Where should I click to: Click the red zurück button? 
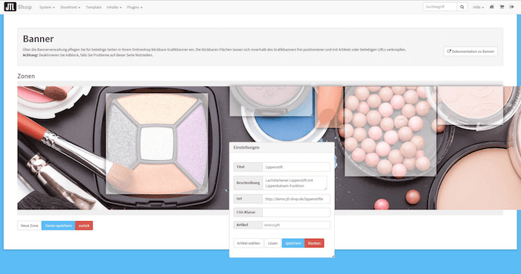(84, 226)
